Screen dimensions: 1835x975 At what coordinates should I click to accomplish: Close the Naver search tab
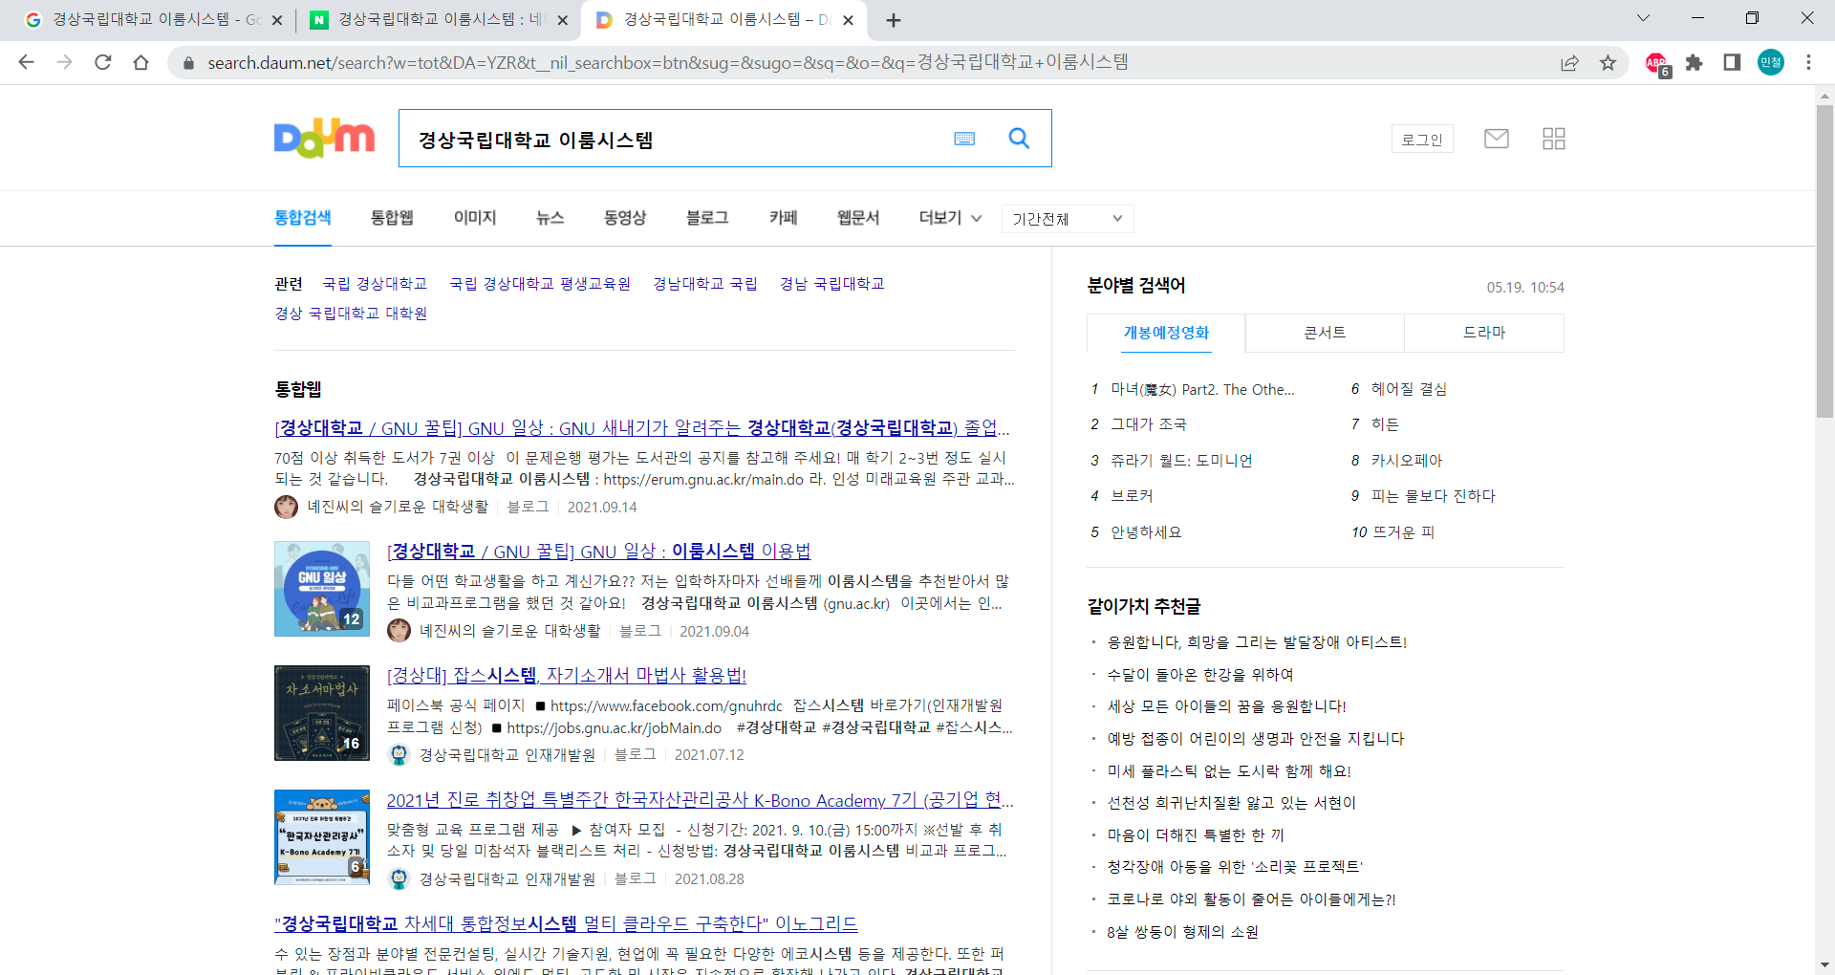click(x=563, y=20)
